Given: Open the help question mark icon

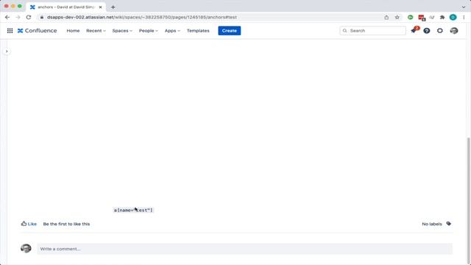Looking at the screenshot, I should pyautogui.click(x=427, y=31).
